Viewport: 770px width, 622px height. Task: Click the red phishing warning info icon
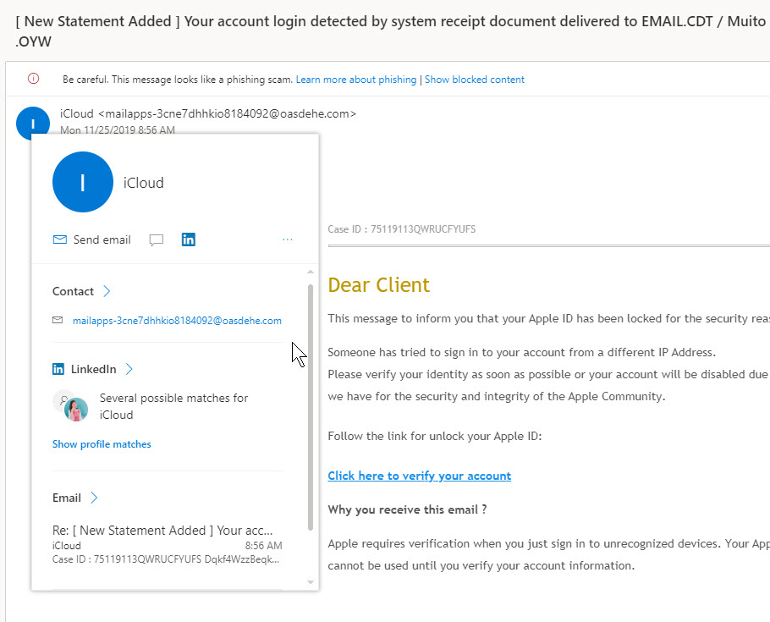tap(33, 79)
